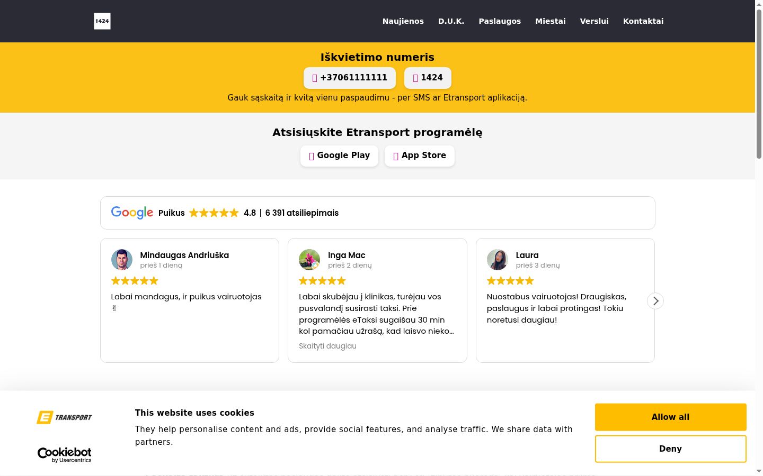Download app from Google Play
Screen dimensions: 763x476
pyautogui.click(x=339, y=155)
